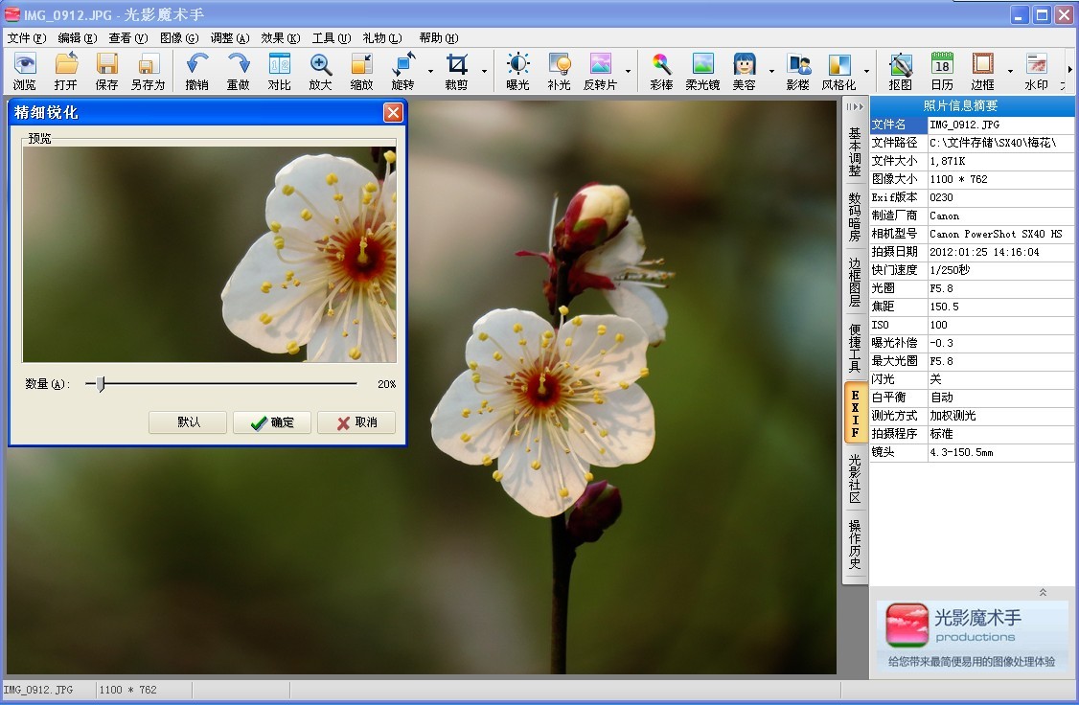The height and width of the screenshot is (705, 1079).
Task: Expand the 风格化 dropdown arrow
Action: pyautogui.click(x=866, y=71)
